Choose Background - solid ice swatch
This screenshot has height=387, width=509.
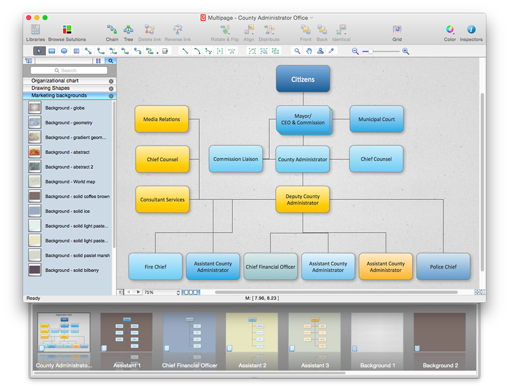click(x=35, y=211)
